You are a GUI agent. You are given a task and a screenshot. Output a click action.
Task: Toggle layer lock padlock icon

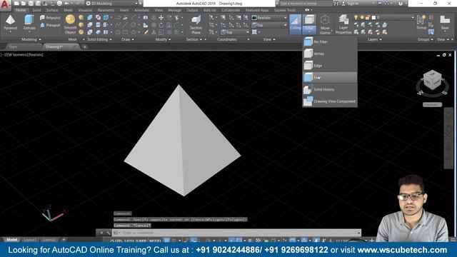click(x=368, y=17)
